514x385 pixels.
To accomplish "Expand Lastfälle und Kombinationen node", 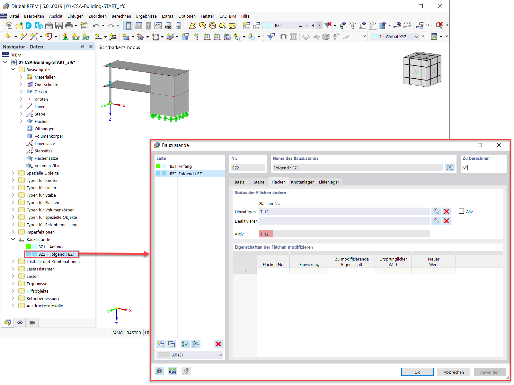I will 13,261.
